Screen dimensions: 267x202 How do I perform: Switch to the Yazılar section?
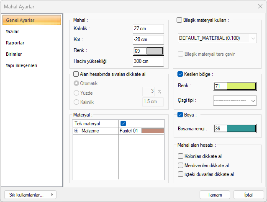tap(12, 31)
